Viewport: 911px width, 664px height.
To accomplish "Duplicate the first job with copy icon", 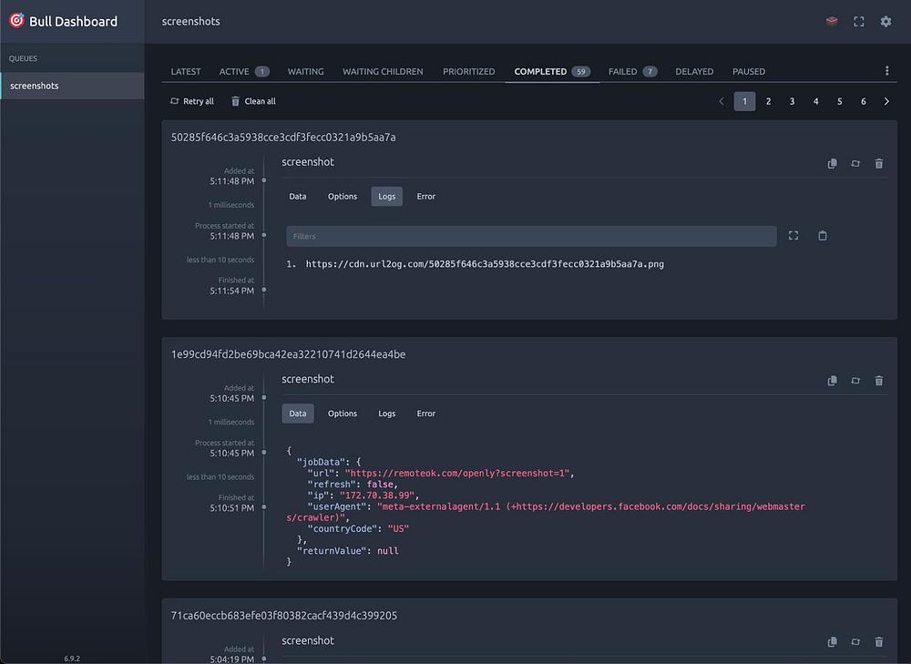I will [x=832, y=163].
